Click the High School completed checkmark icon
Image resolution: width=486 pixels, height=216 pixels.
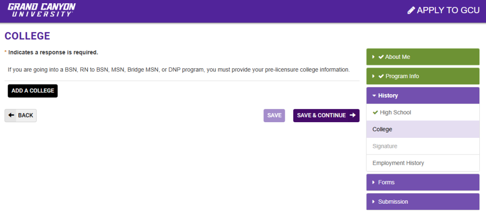(x=375, y=113)
